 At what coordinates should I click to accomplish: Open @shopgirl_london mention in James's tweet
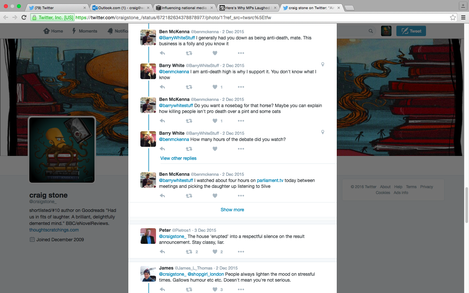pyautogui.click(x=206, y=274)
